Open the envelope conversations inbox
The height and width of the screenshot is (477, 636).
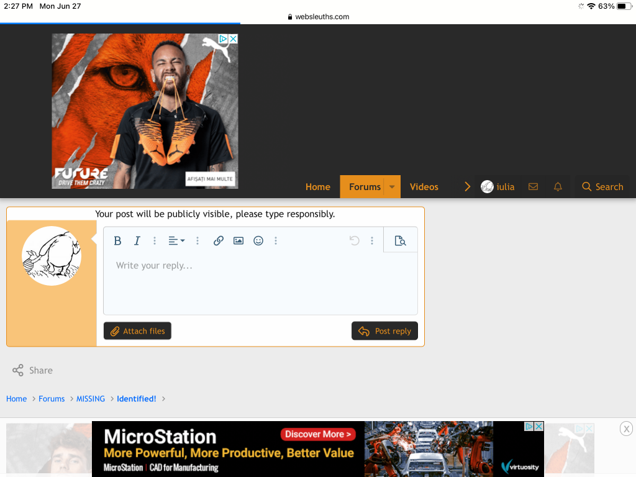pos(533,186)
